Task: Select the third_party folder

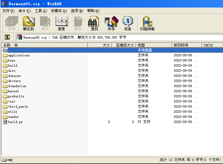Action: (x=18, y=106)
